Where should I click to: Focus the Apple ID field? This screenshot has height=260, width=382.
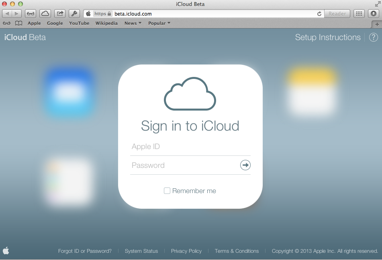point(190,147)
